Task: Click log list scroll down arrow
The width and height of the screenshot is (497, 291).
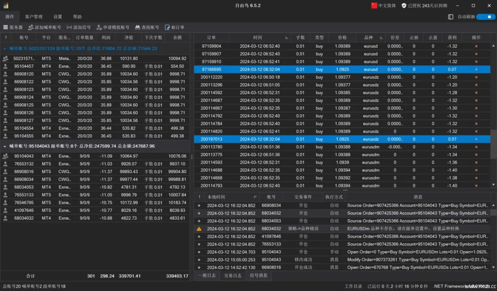Action: pyautogui.click(x=494, y=268)
